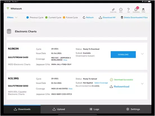Click the GULFSTREAM G450 label
The width and height of the screenshot is (155, 116).
18,57
